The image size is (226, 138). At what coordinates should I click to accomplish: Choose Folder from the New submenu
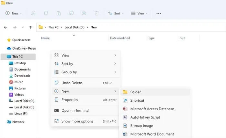pos(135,92)
